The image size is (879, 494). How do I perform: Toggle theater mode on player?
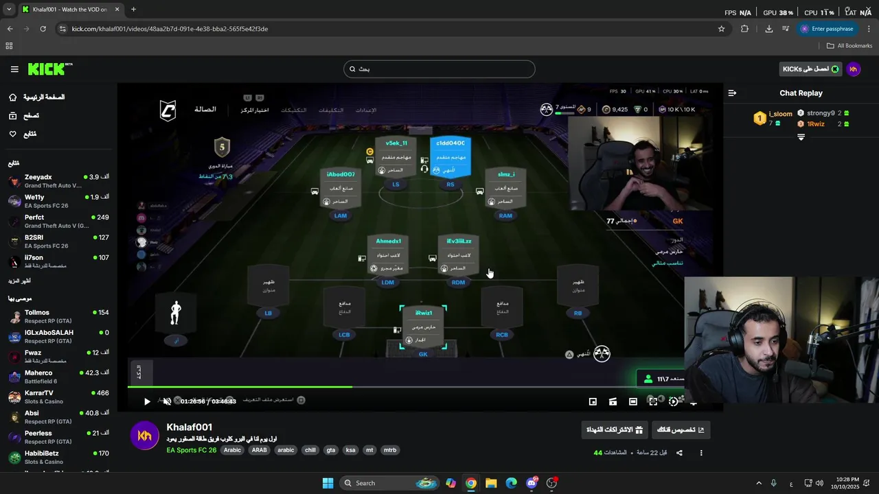coord(632,401)
